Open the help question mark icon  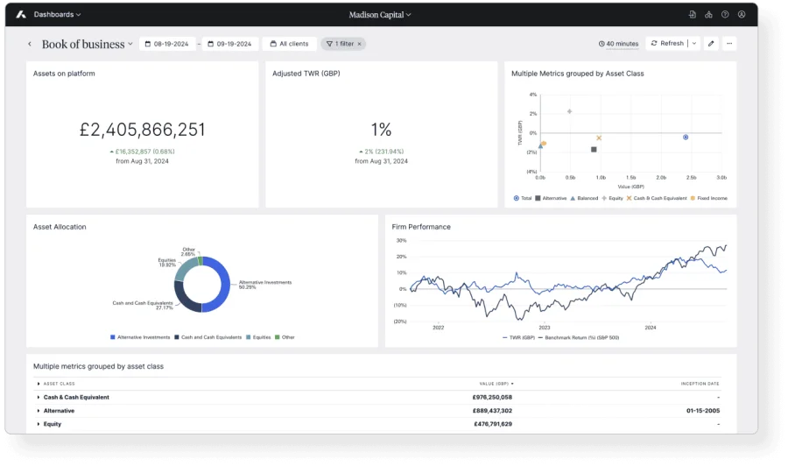click(725, 15)
